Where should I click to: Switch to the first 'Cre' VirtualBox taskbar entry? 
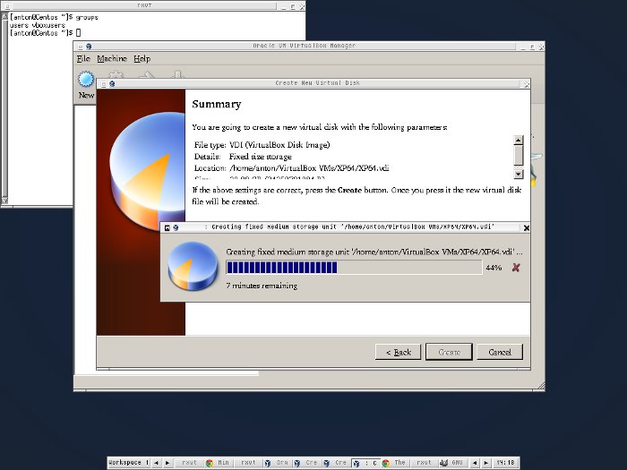pyautogui.click(x=306, y=463)
